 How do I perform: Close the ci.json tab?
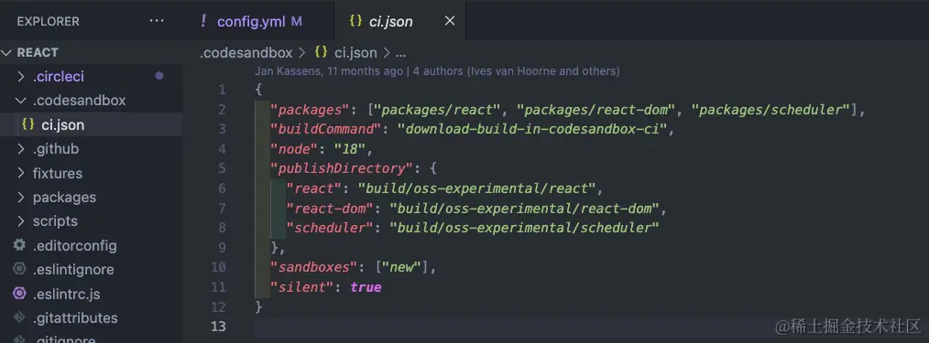(450, 21)
